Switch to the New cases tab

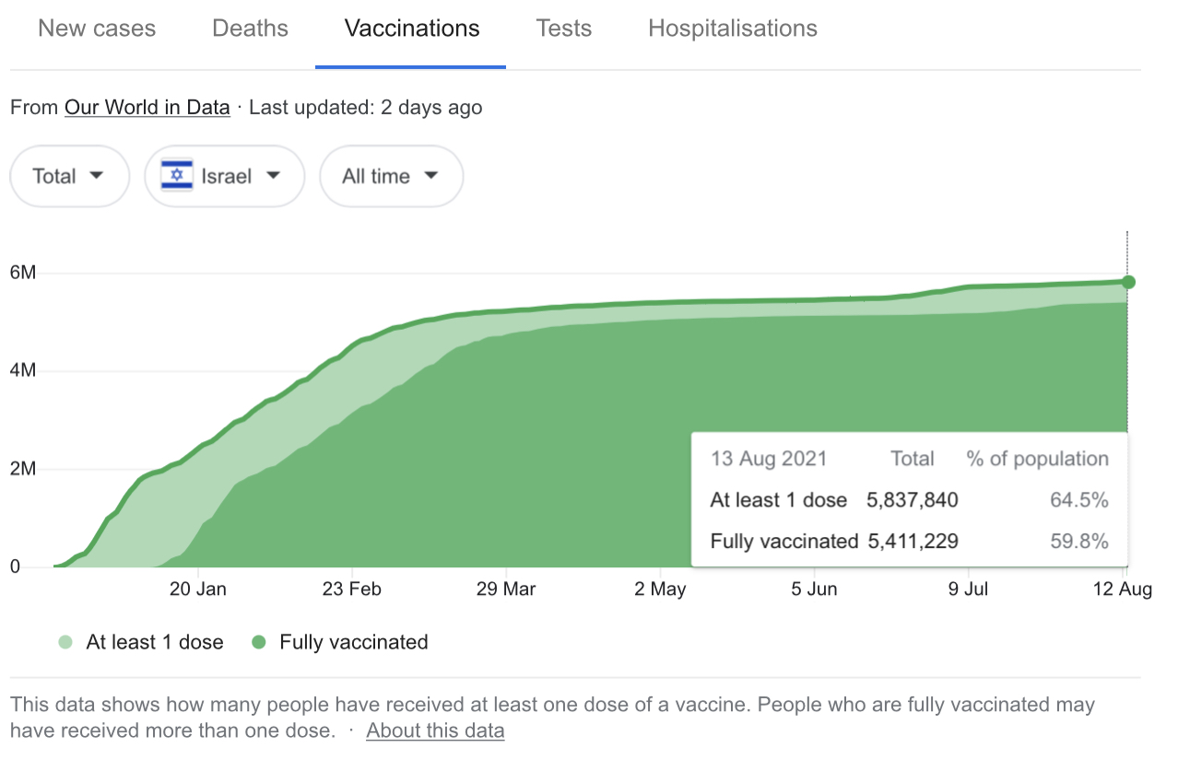point(97,29)
